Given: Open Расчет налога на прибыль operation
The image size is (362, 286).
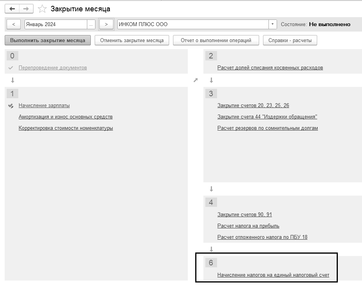Looking at the screenshot, I should click(x=248, y=226).
